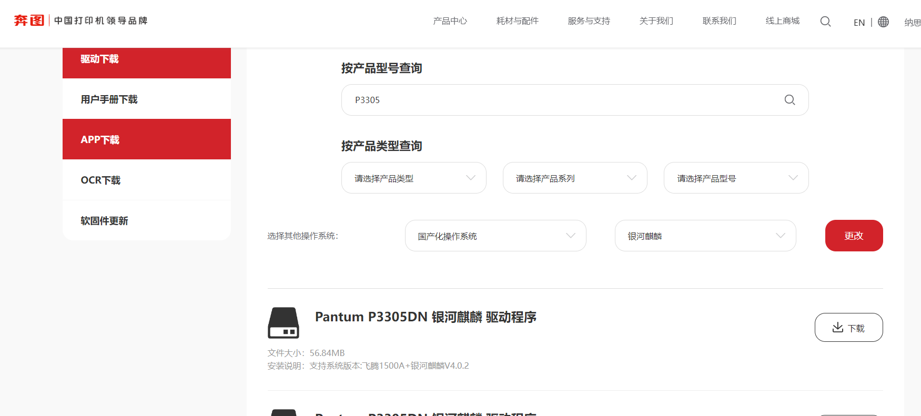Select the 驱动下载 sidebar tab
This screenshot has height=416, width=921.
(x=147, y=63)
